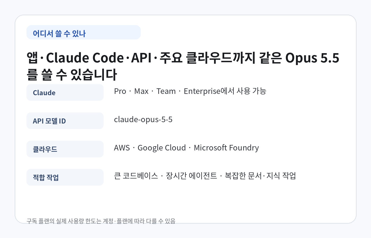371x238 pixels.
Task: Click the footnote about '구독 플랜의 실제 사용량 한도'
Action: [101, 221]
